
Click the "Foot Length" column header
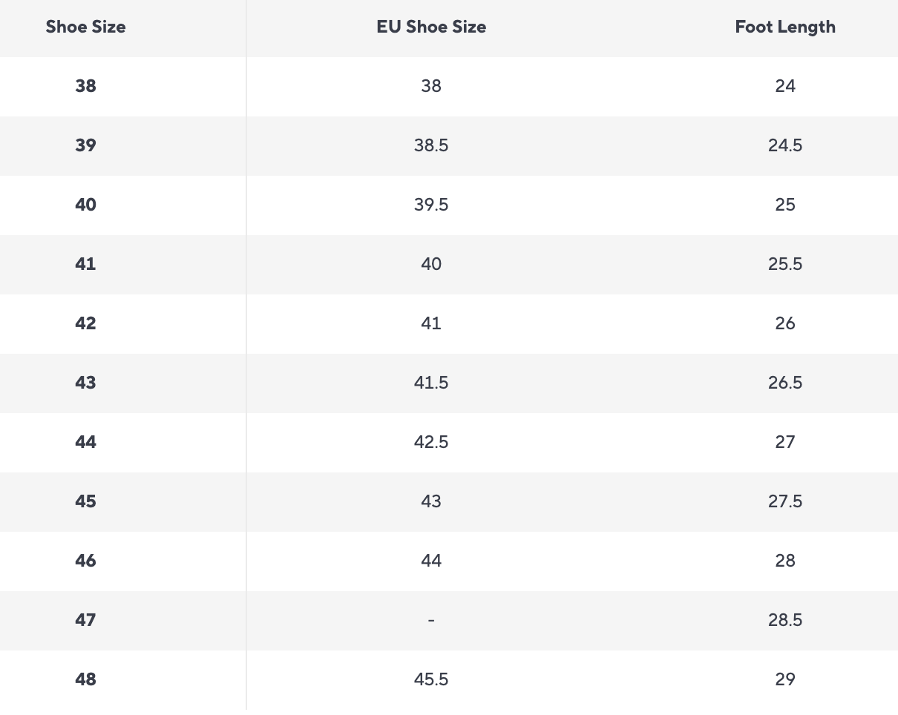[785, 27]
